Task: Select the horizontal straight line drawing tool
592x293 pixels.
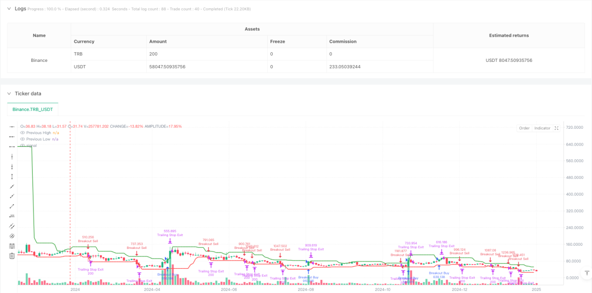Action: pyautogui.click(x=12, y=126)
